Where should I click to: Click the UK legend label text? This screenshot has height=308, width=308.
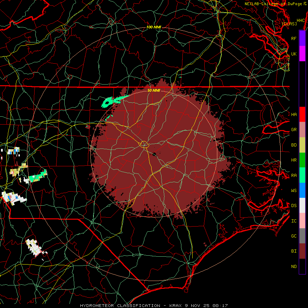click(x=294, y=54)
